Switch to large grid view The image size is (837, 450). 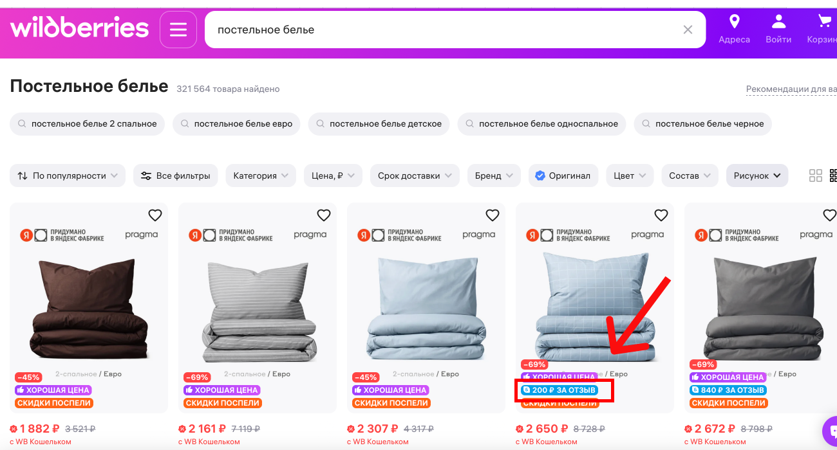coord(816,175)
